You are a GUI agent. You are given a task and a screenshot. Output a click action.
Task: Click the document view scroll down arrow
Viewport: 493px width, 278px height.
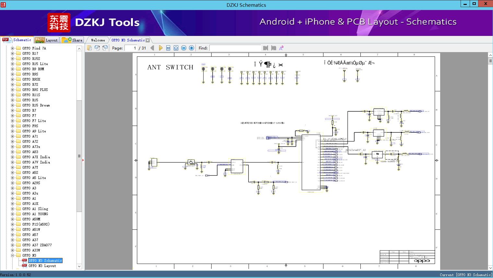pyautogui.click(x=490, y=268)
